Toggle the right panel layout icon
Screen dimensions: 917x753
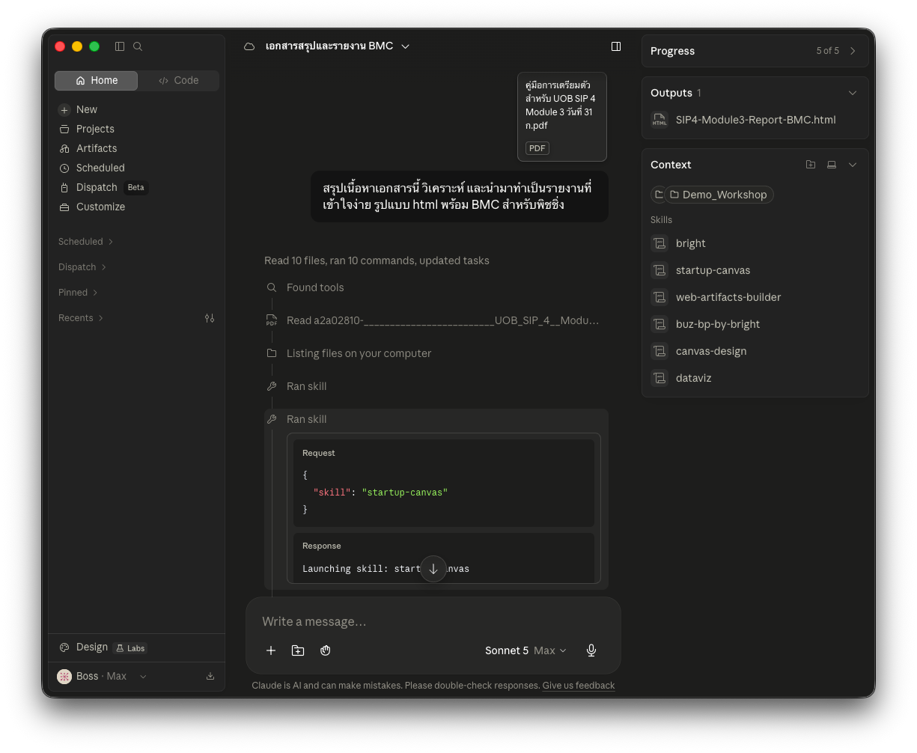click(616, 46)
